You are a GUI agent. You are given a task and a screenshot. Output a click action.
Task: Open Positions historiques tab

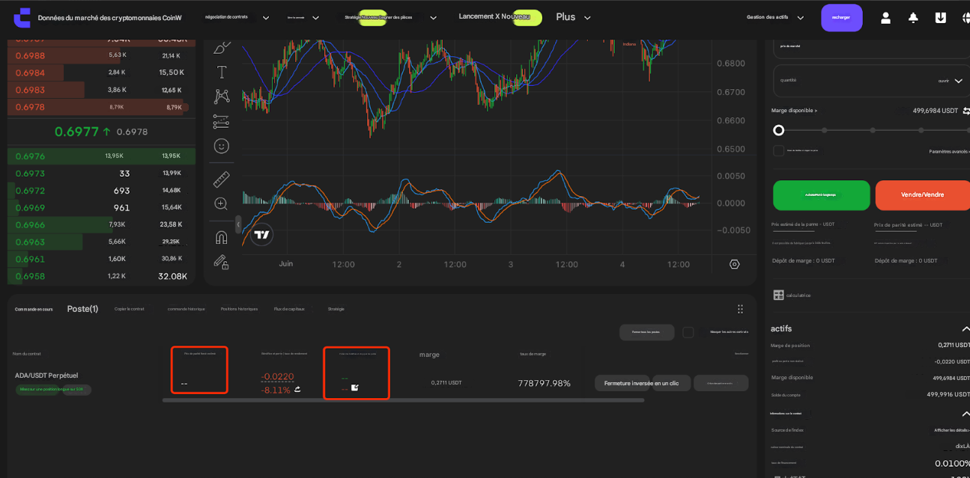(x=239, y=309)
